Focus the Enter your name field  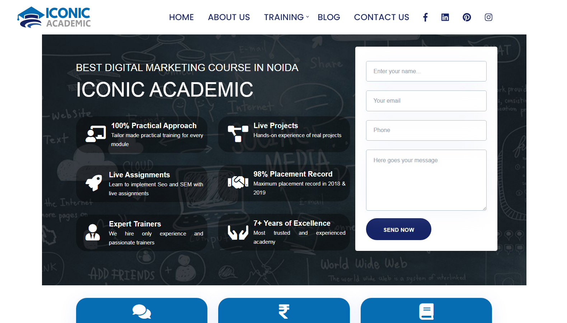pyautogui.click(x=426, y=71)
